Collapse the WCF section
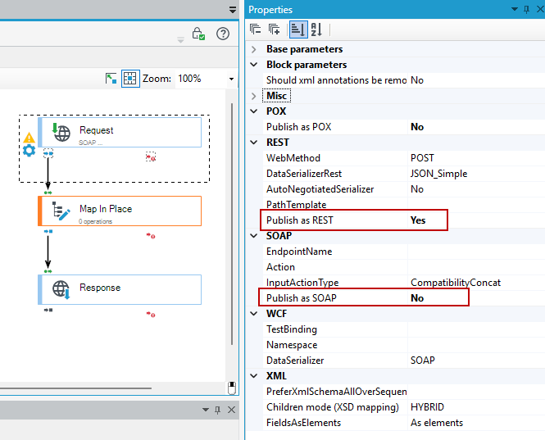Viewport: 545px width, 440px height. point(254,314)
